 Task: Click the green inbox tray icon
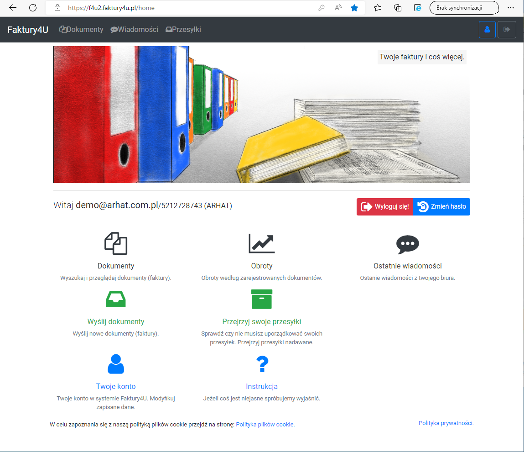(116, 299)
